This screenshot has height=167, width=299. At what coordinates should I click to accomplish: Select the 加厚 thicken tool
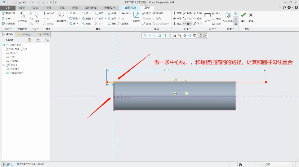click(x=112, y=19)
